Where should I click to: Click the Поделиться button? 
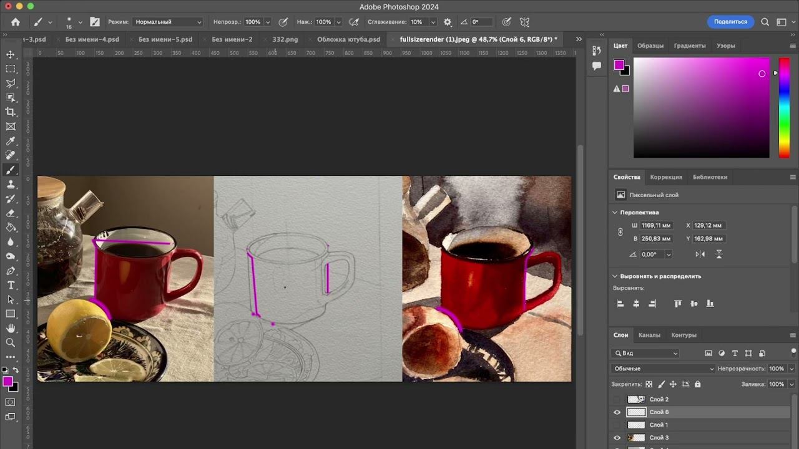(730, 22)
